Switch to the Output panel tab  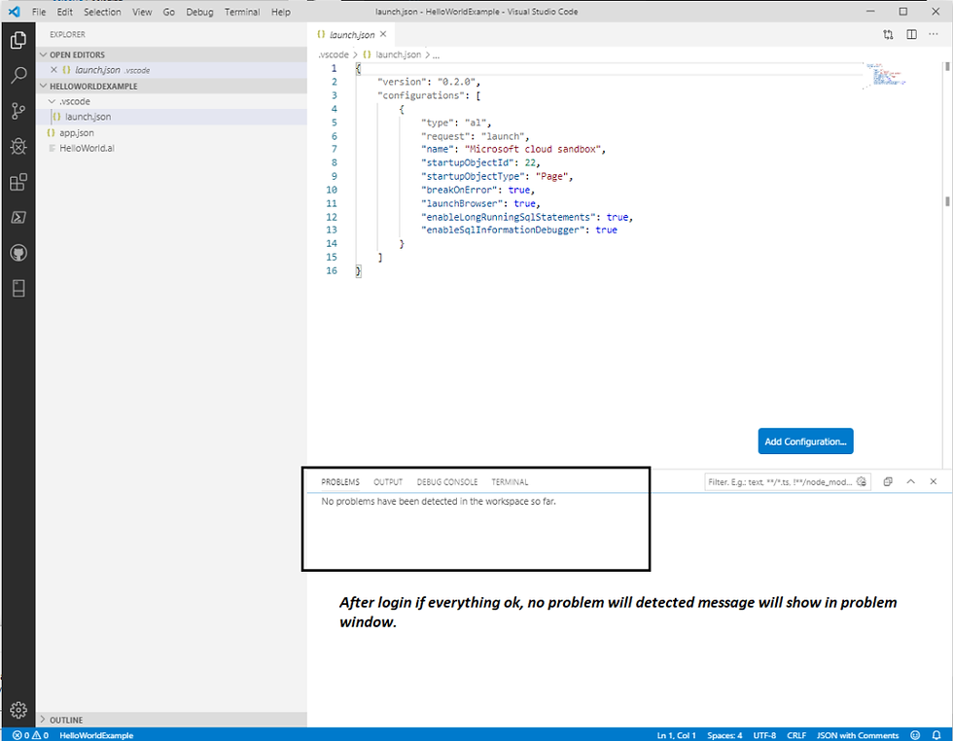(x=388, y=482)
